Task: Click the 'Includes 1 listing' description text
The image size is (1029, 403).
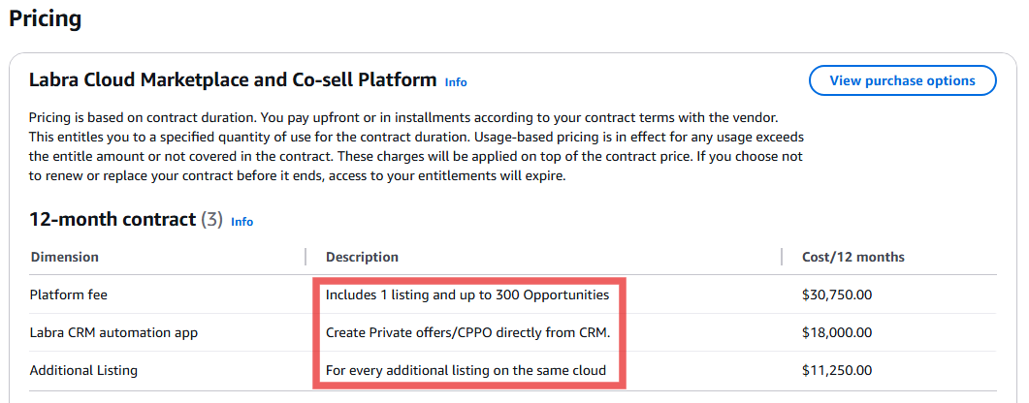Action: click(x=467, y=294)
